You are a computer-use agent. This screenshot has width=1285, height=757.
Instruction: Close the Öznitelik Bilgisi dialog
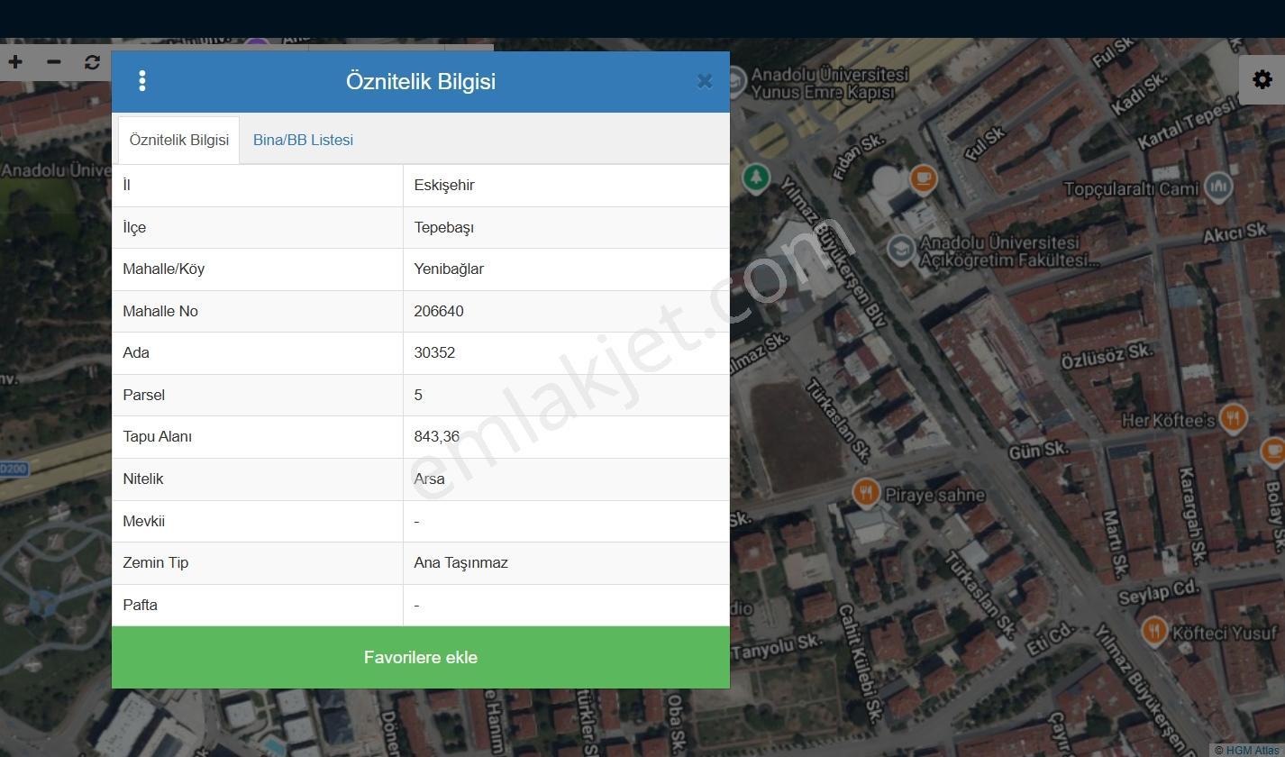click(x=705, y=81)
